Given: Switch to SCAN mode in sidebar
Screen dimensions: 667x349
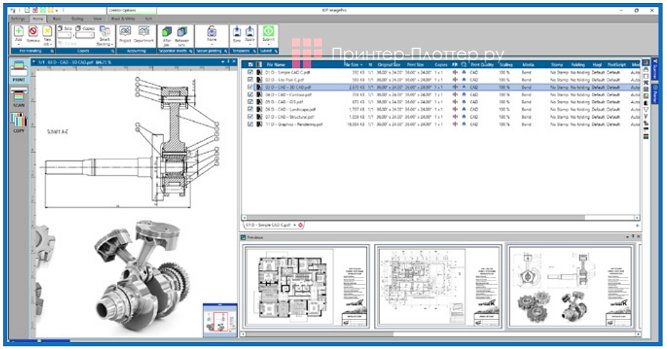Looking at the screenshot, I should 20,97.
